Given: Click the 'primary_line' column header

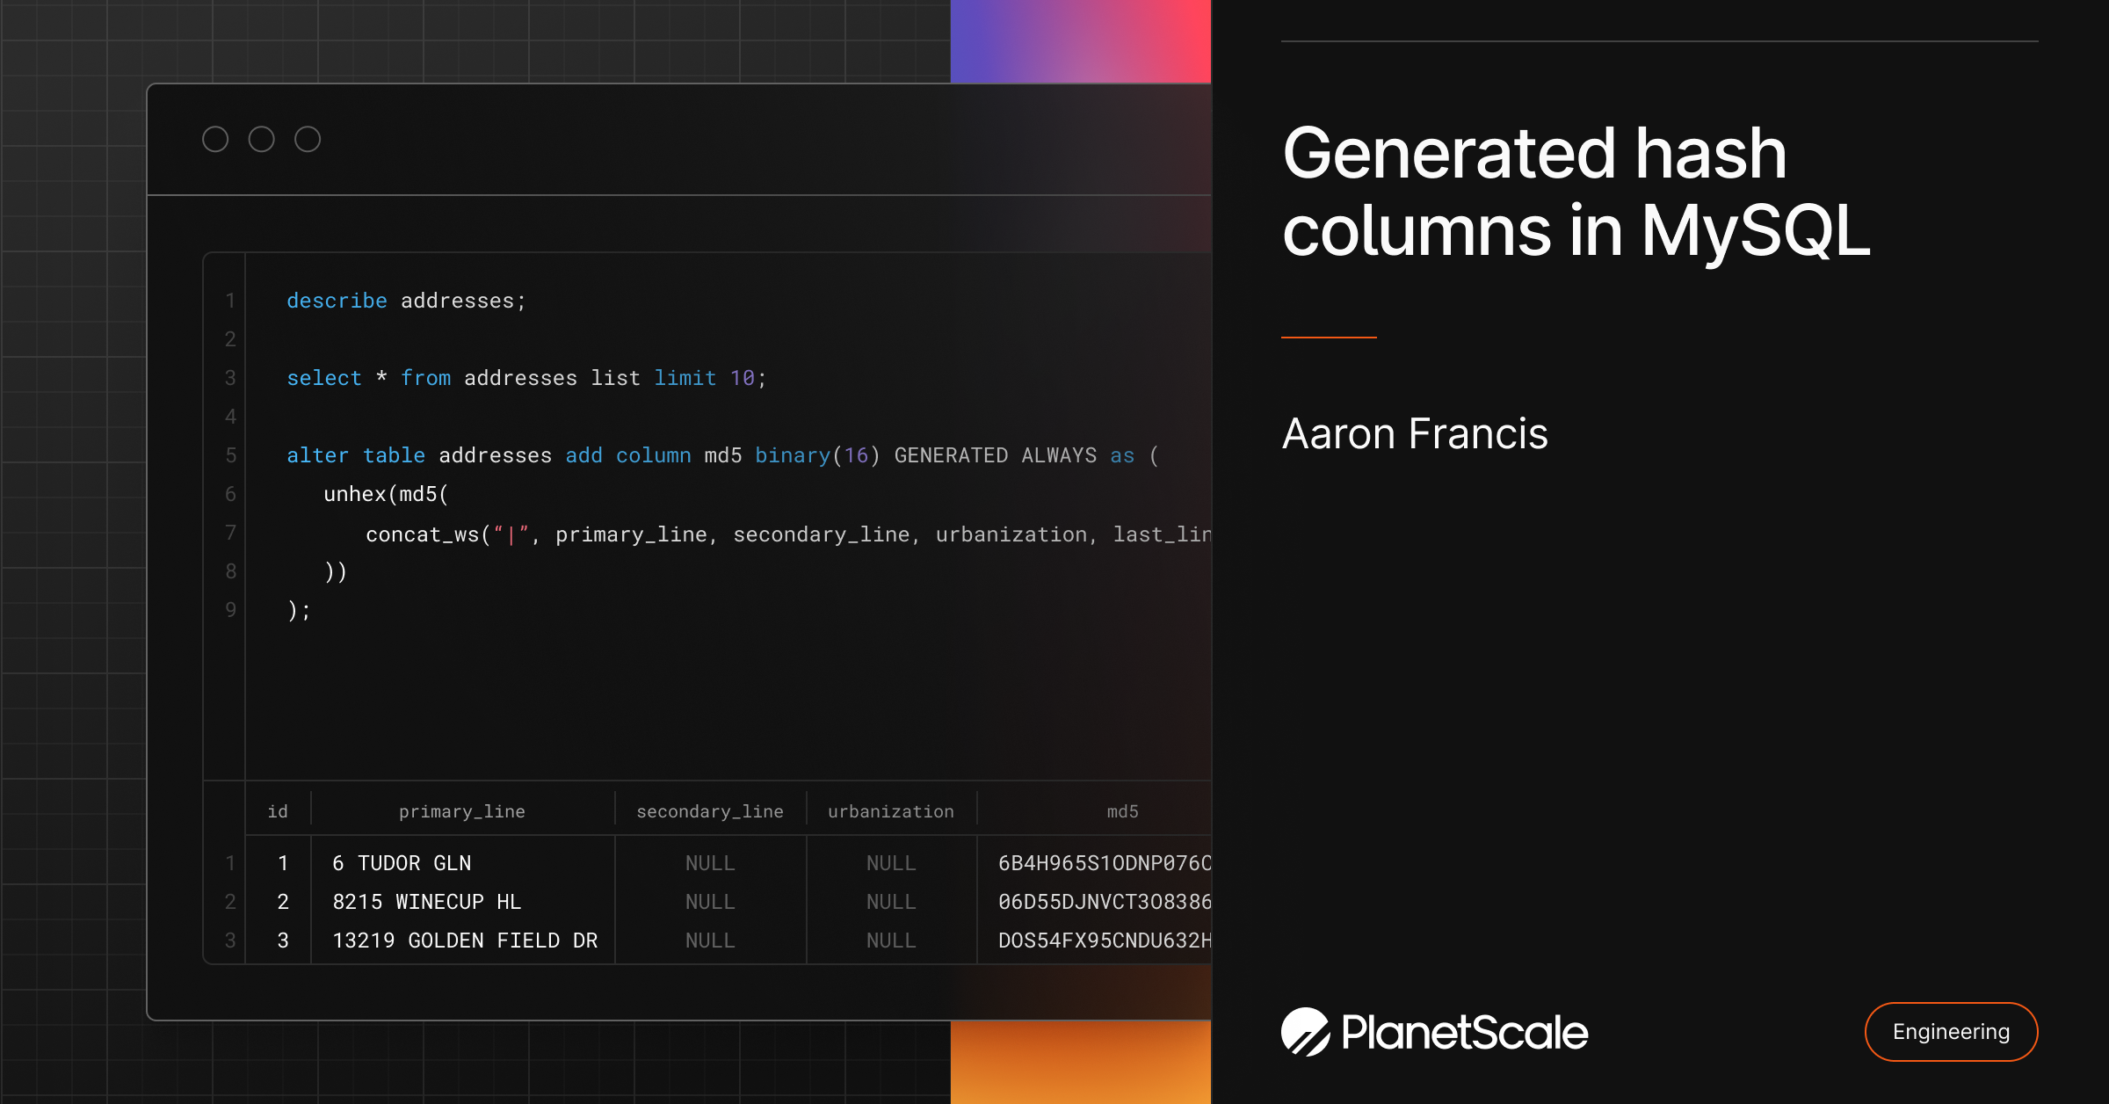Looking at the screenshot, I should [x=462, y=811].
